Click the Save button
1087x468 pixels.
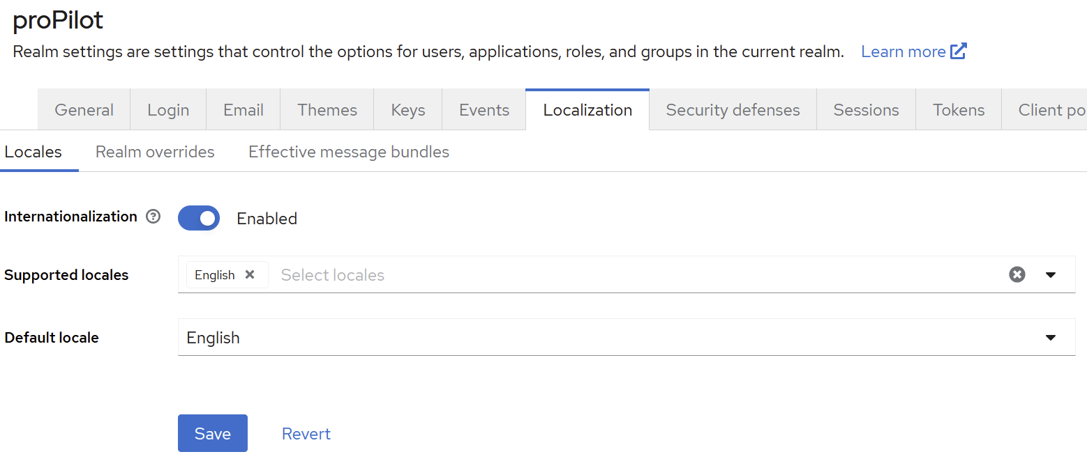point(213,434)
